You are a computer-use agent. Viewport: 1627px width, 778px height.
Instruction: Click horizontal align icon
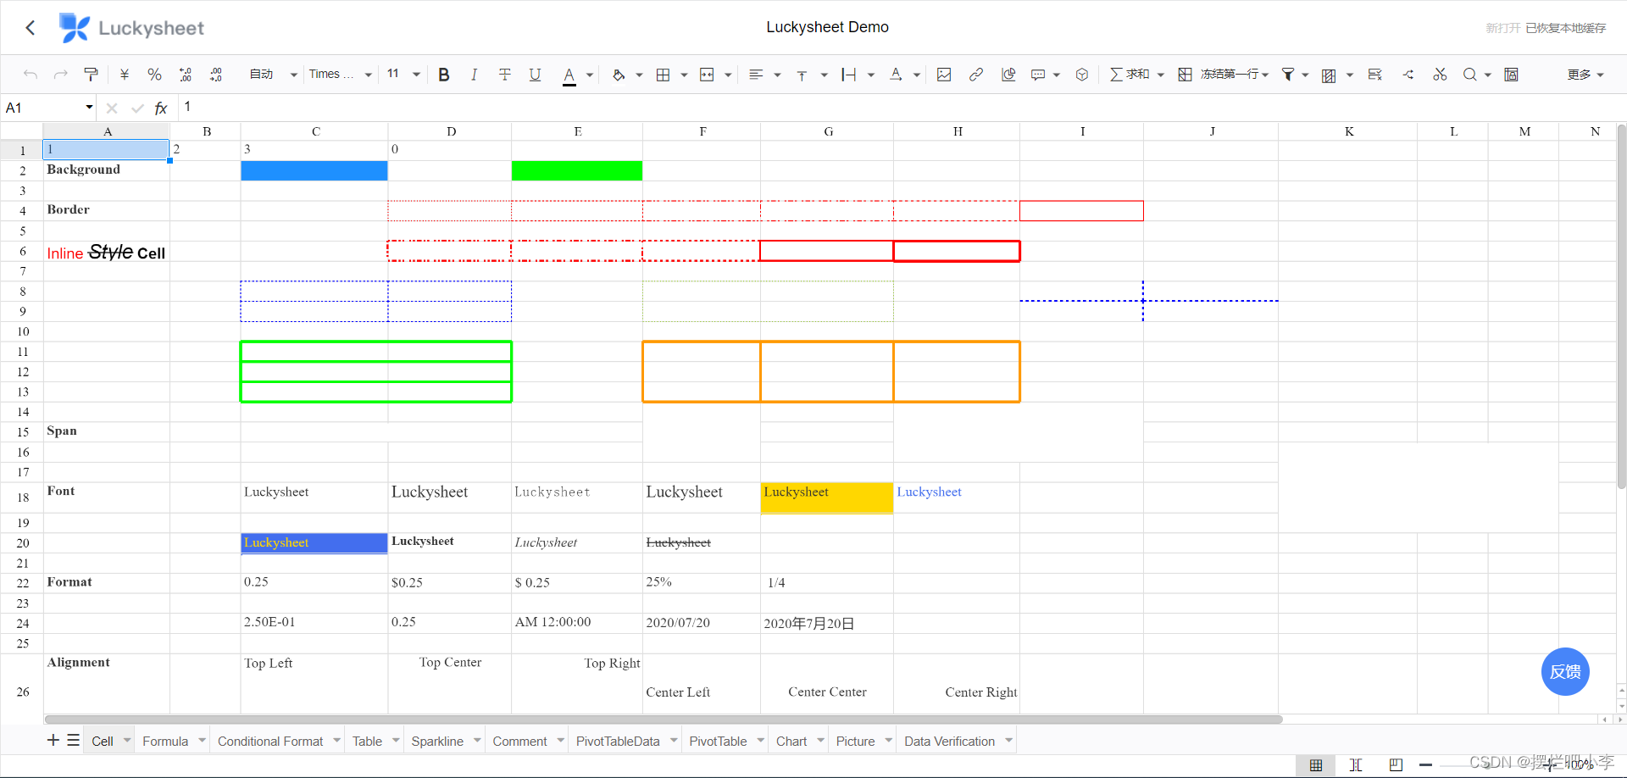(x=757, y=75)
